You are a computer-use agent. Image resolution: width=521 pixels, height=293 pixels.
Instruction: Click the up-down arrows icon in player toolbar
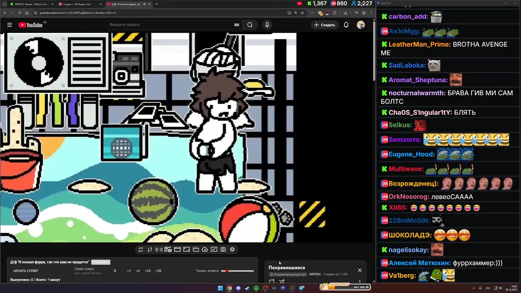(150, 249)
